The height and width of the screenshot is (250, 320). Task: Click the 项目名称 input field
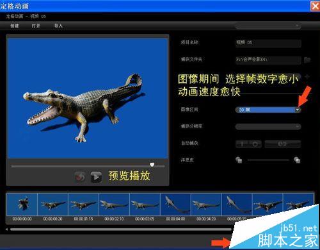[268, 43]
